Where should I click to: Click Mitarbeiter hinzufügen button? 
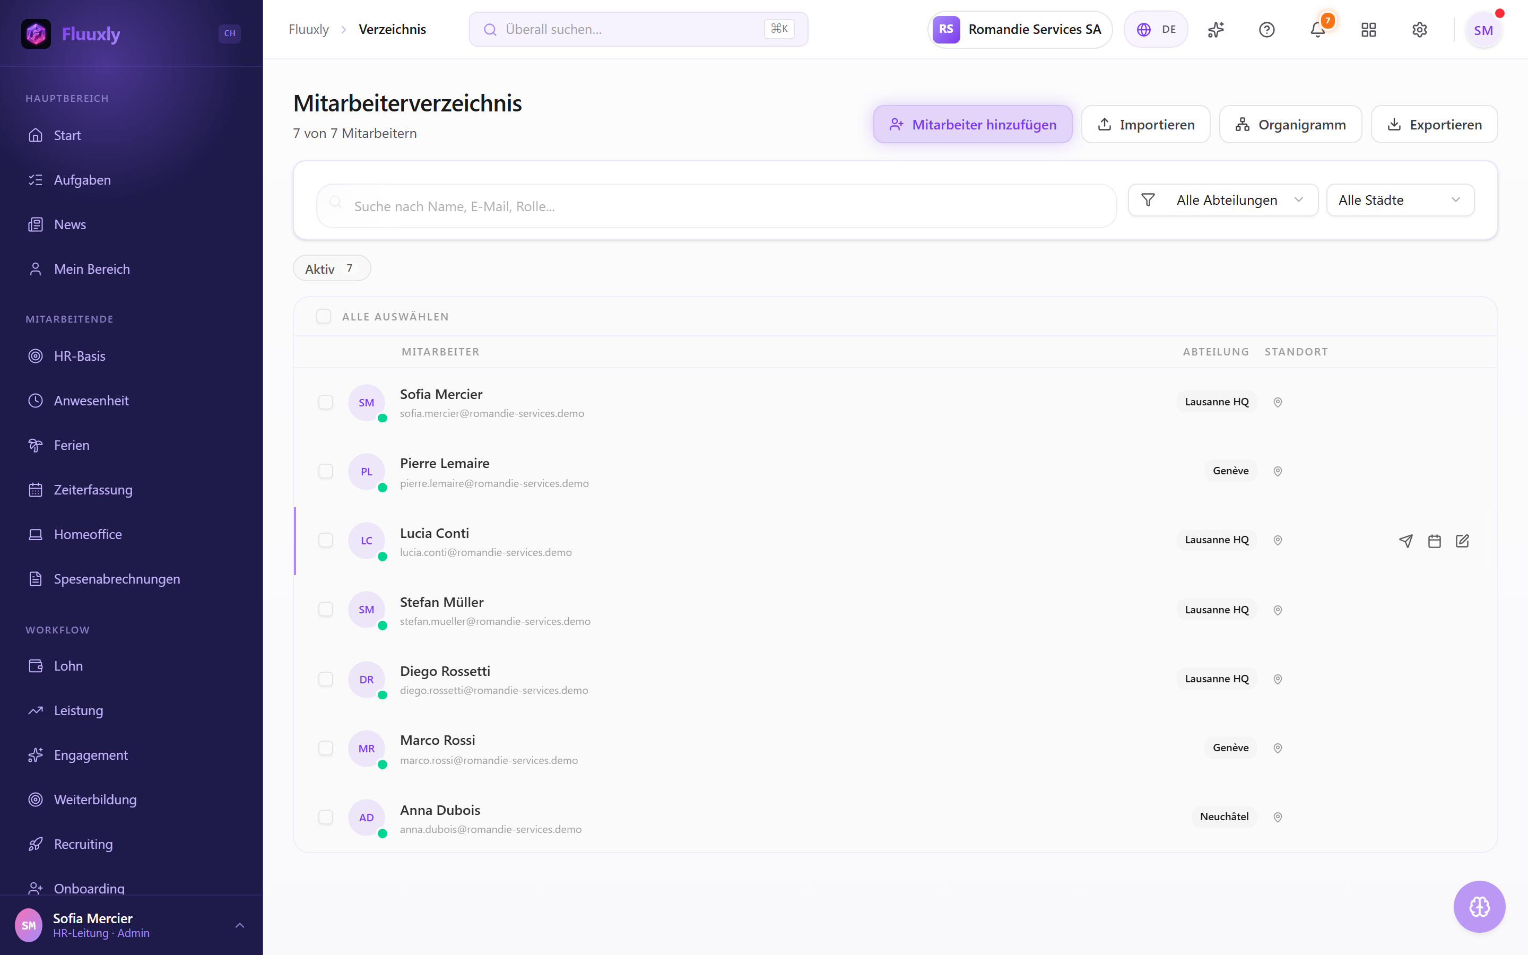click(x=973, y=125)
